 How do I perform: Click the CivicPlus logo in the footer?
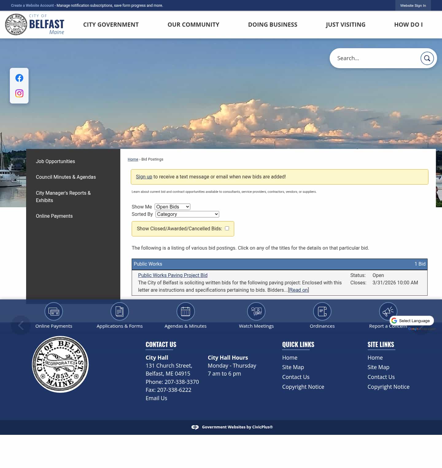point(195,427)
